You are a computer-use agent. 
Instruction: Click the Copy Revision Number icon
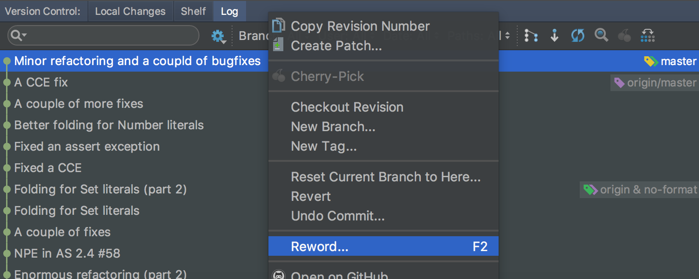point(279,25)
